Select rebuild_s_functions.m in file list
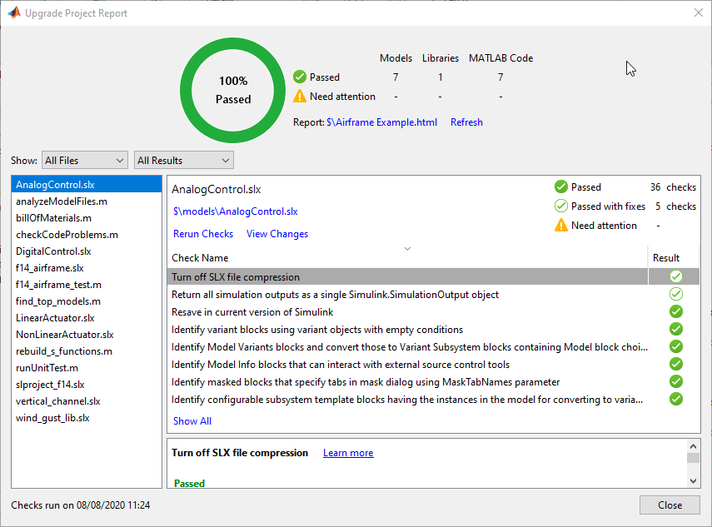The height and width of the screenshot is (527, 712). [x=87, y=351]
